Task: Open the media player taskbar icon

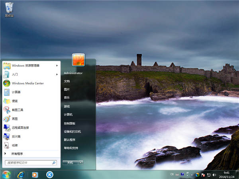Action: click(x=35, y=174)
